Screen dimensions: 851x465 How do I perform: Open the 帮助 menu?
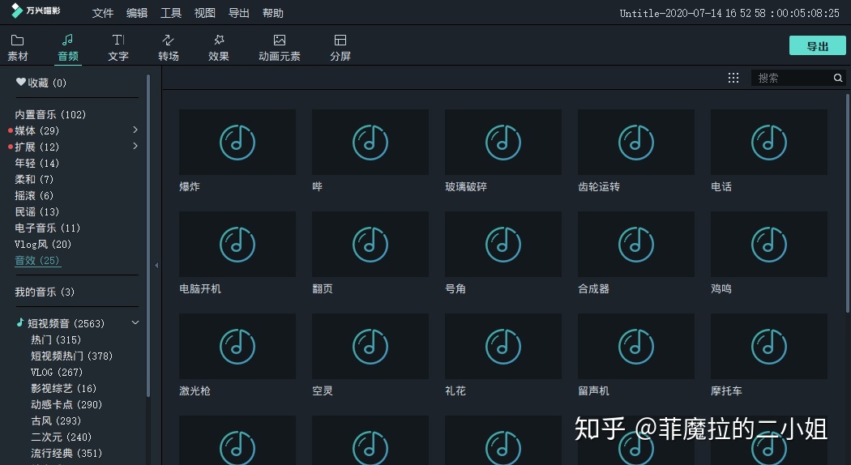(x=273, y=13)
